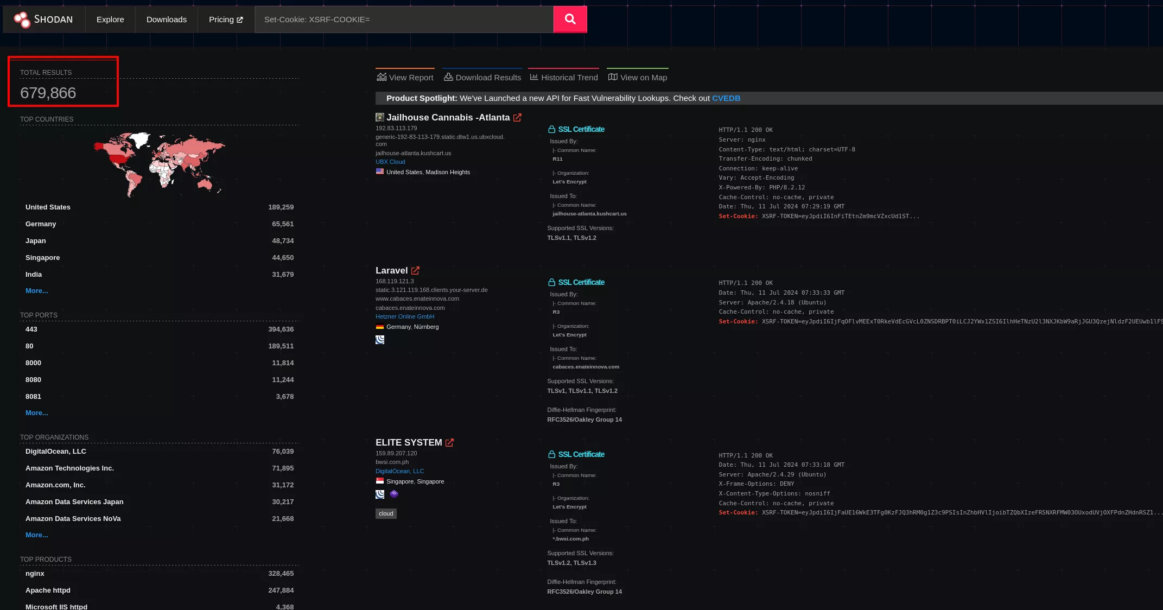Click the lock icon for Jailhouse SSL Certificate
Viewport: 1163px width, 610px height.
click(x=551, y=129)
